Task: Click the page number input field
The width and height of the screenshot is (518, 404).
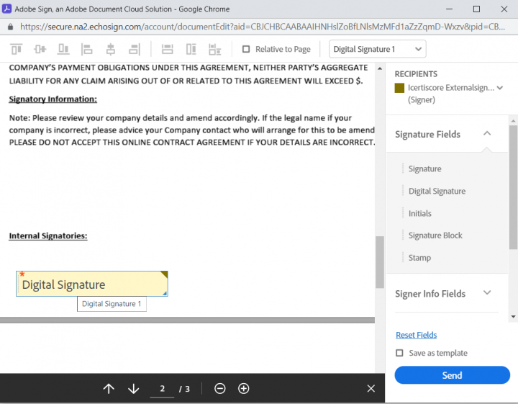Action: coord(162,389)
